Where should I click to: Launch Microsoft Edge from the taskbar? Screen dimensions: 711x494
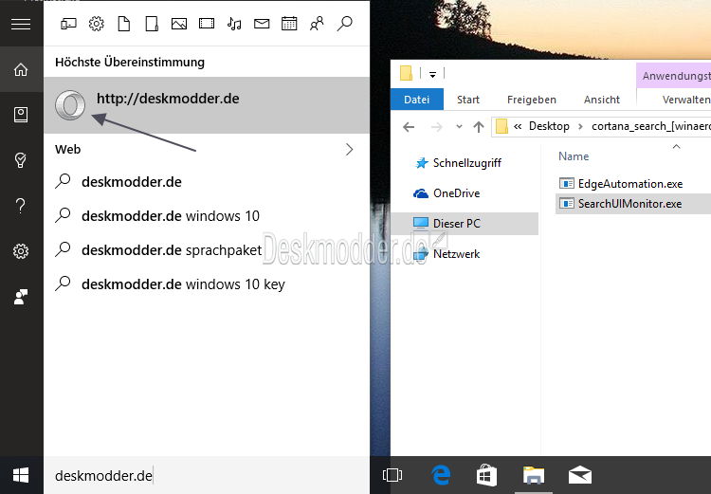[x=441, y=475]
